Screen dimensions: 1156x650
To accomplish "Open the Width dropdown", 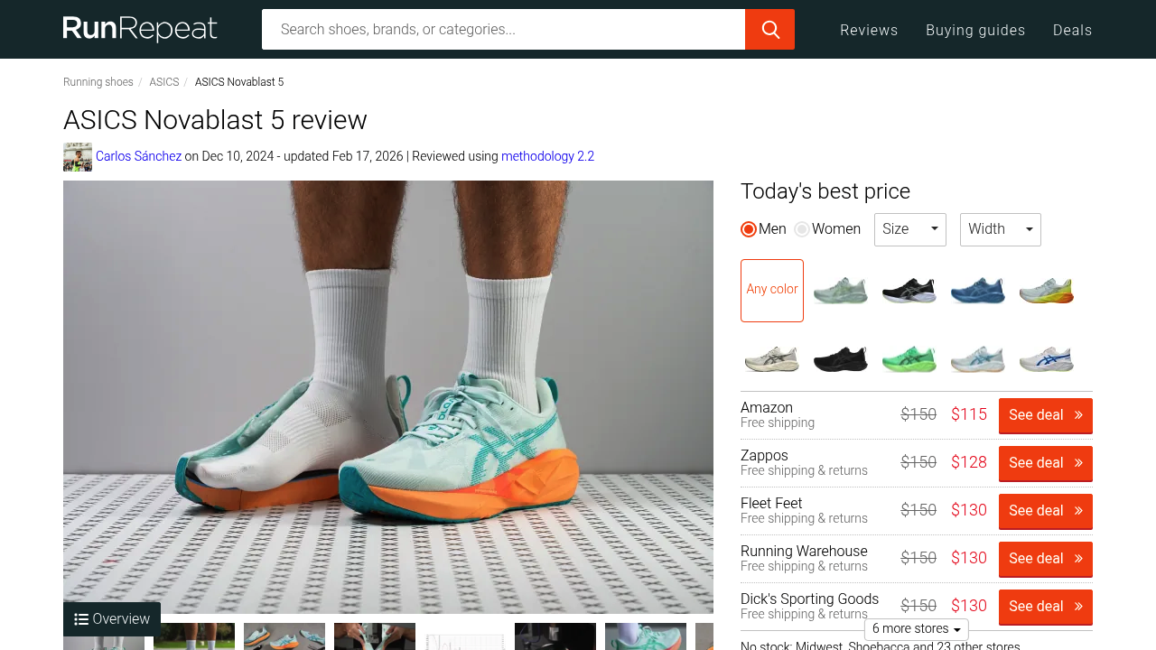I will [1001, 229].
